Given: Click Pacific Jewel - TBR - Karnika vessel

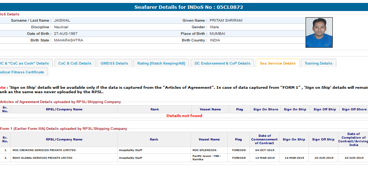Looking at the screenshot, I should point(207,158).
